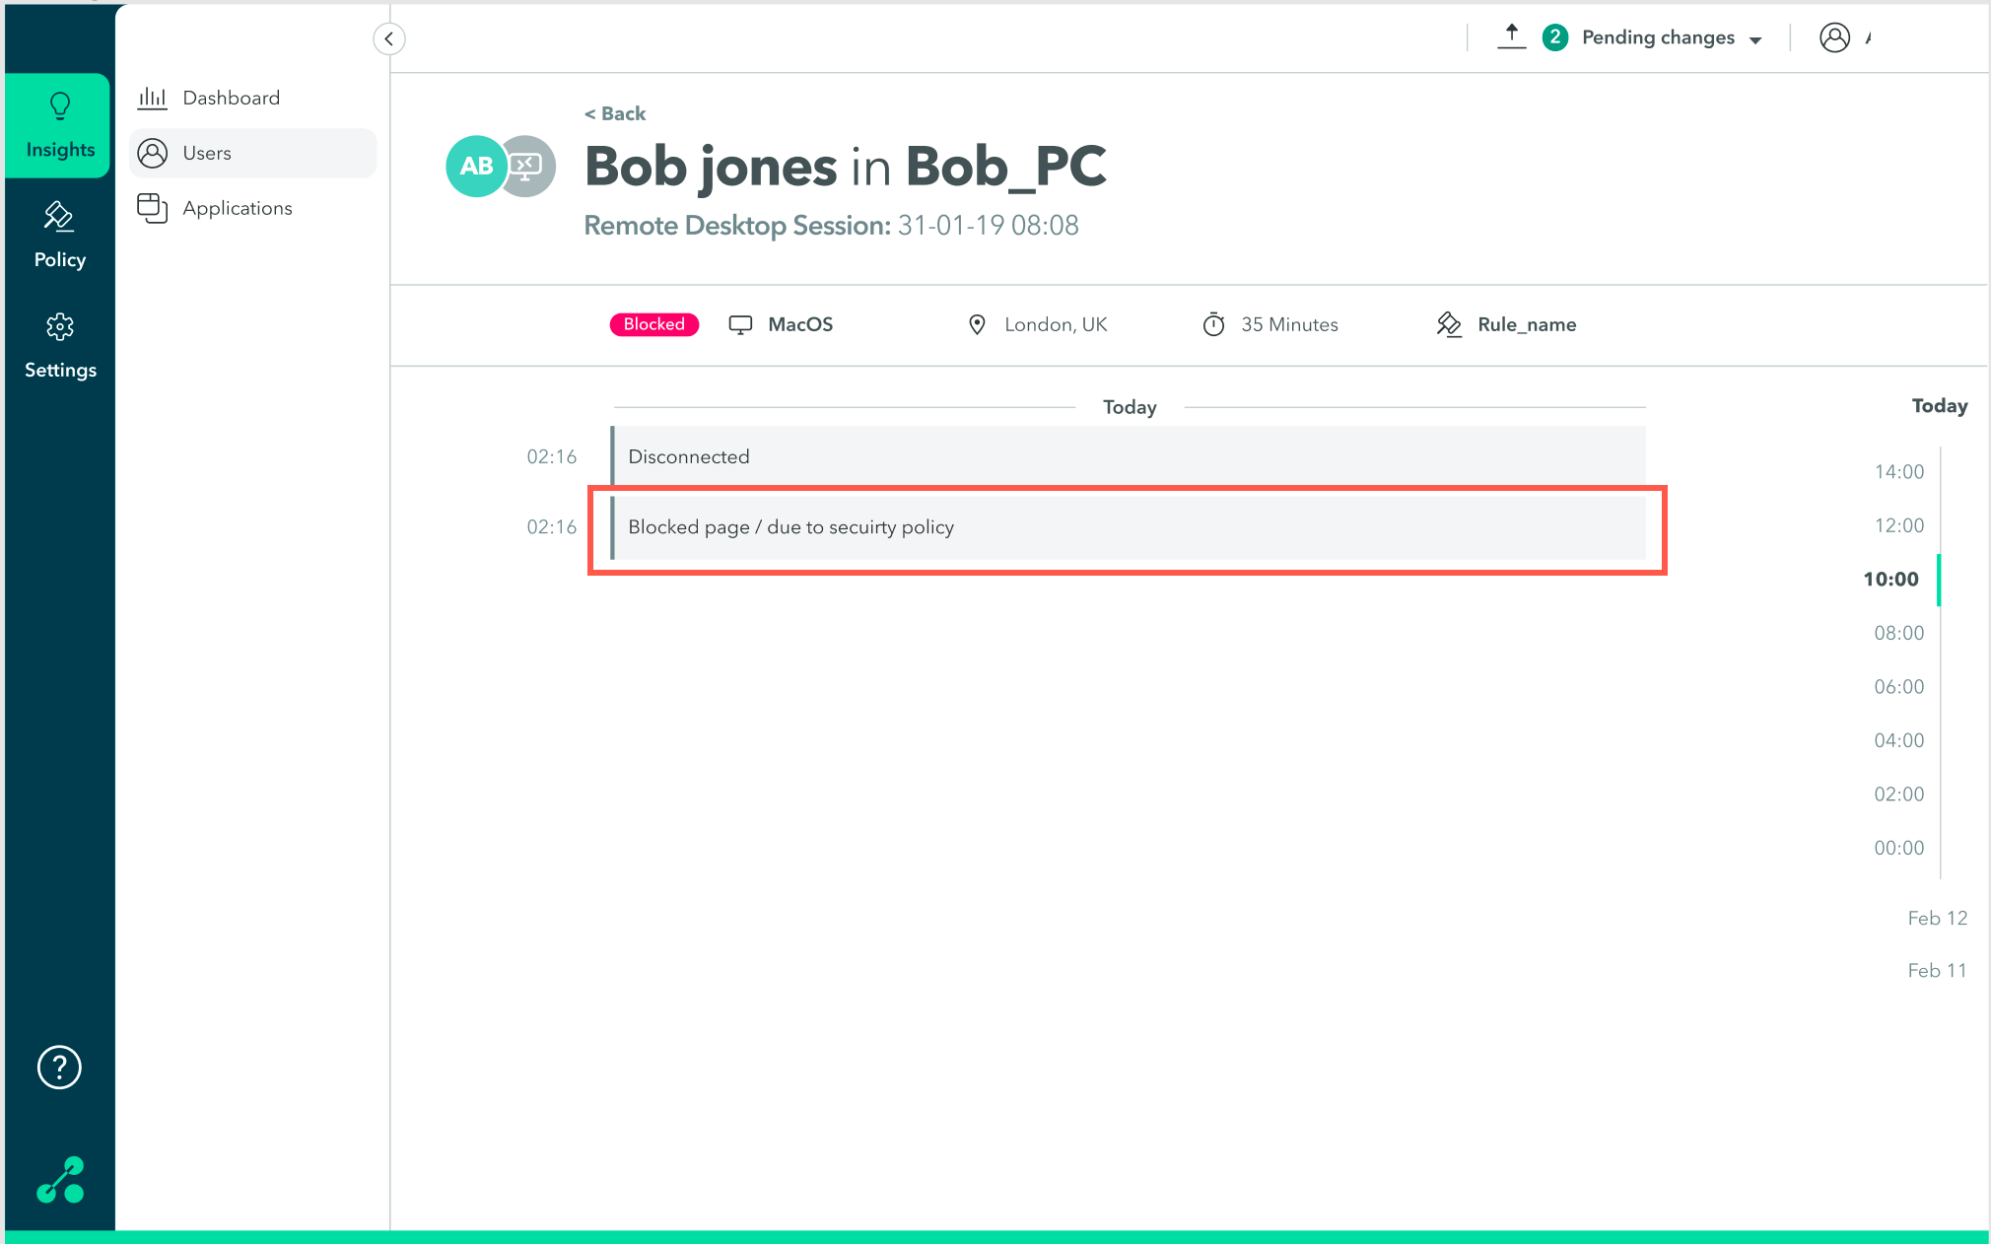Screen dimensions: 1991x1244
Task: Open the Settings gear section
Action: pos(60,346)
